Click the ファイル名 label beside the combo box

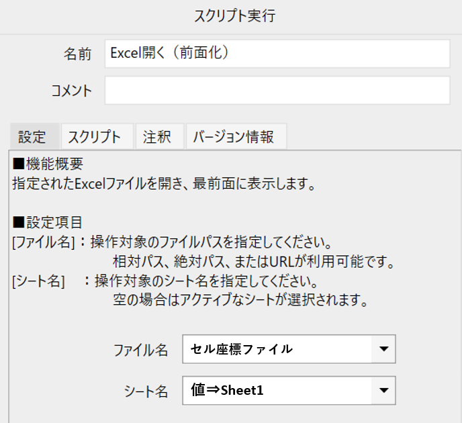point(140,350)
